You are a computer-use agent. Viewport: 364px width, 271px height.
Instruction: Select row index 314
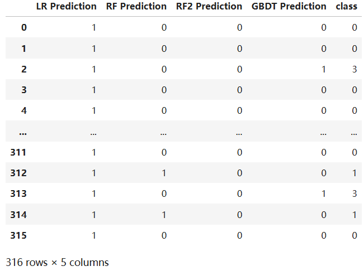coord(18,215)
